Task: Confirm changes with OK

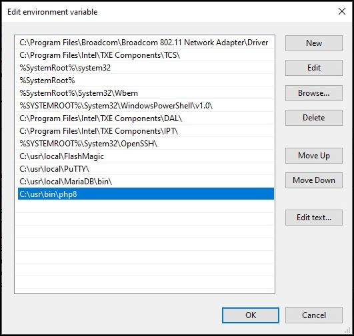Action: (x=251, y=315)
